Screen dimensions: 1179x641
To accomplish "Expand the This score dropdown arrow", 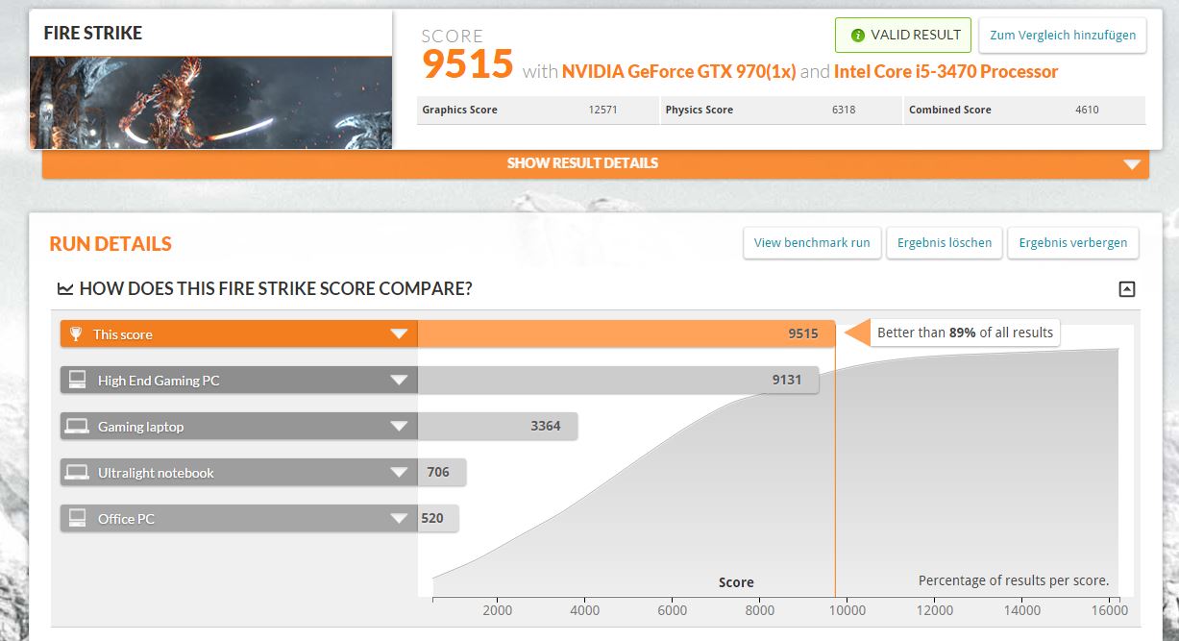I will click(x=399, y=334).
